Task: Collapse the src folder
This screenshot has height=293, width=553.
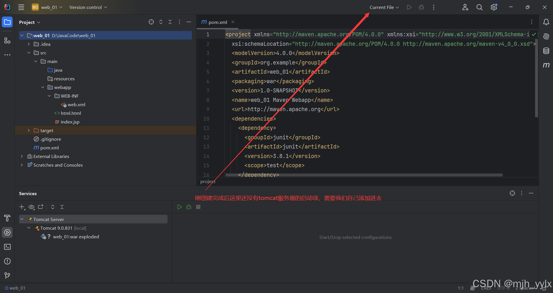Action: [29, 53]
